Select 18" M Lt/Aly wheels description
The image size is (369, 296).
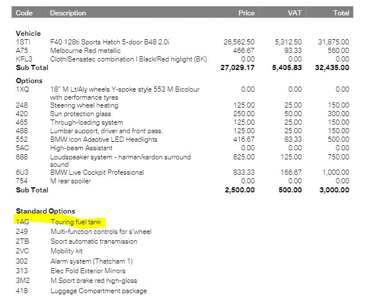pos(125,93)
